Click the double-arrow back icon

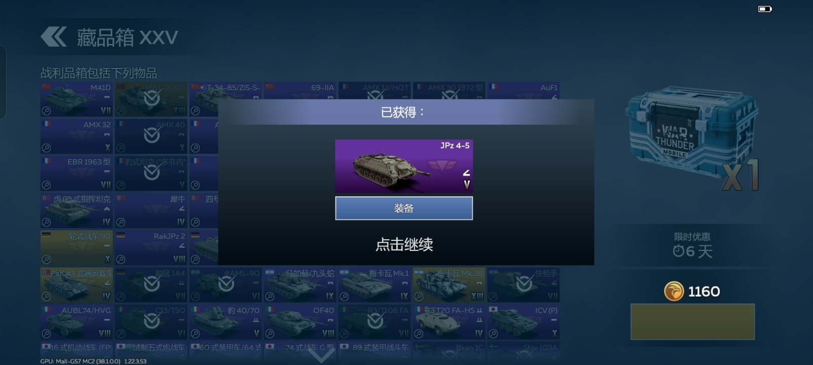click(54, 37)
